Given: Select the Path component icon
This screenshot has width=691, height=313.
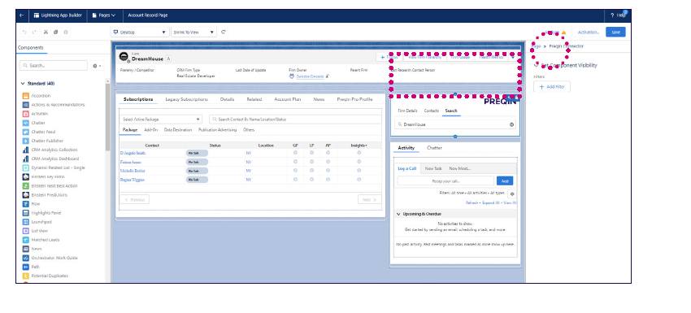Looking at the screenshot, I should 25,267.
